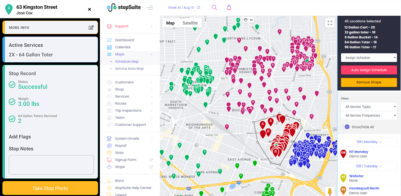Screen dimensions: 401x196
Task: Click the Shop cart icon
Action: 109,89
